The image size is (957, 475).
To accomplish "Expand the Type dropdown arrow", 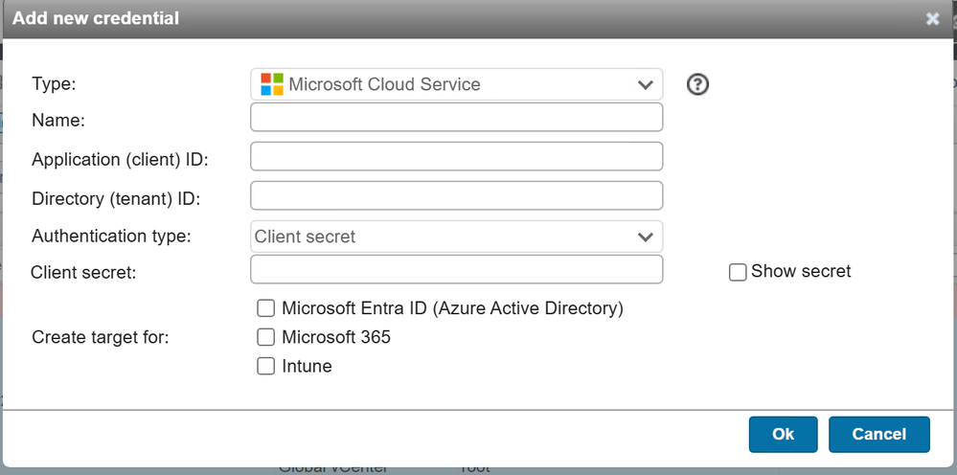I will [645, 85].
